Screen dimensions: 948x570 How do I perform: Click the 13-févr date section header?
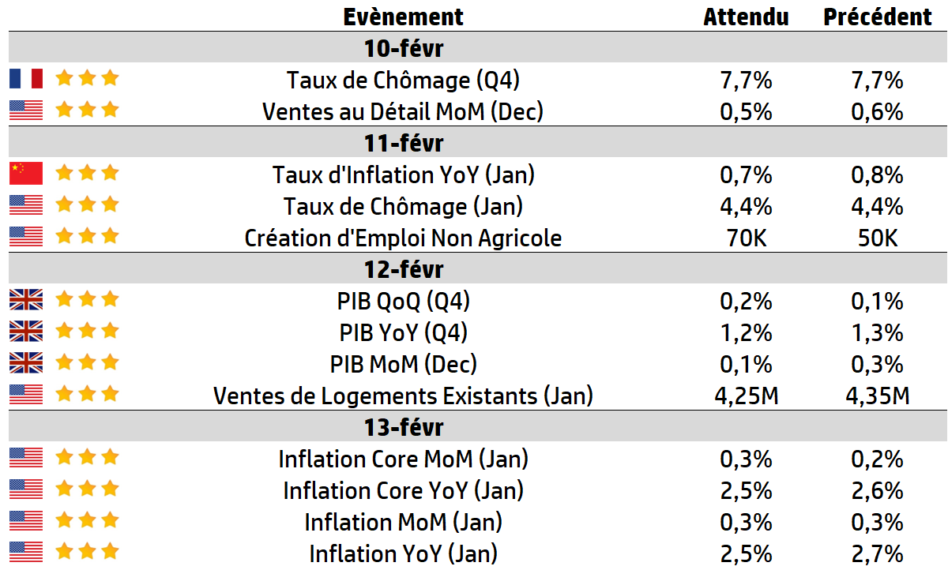click(403, 427)
